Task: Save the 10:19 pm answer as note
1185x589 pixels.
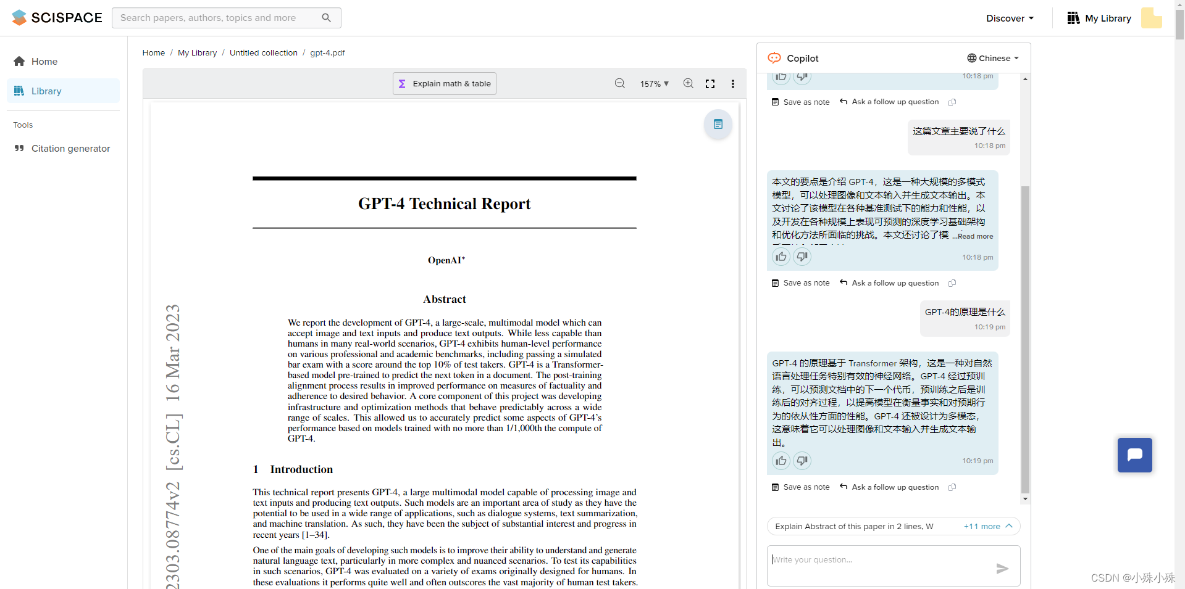Action: pos(800,487)
